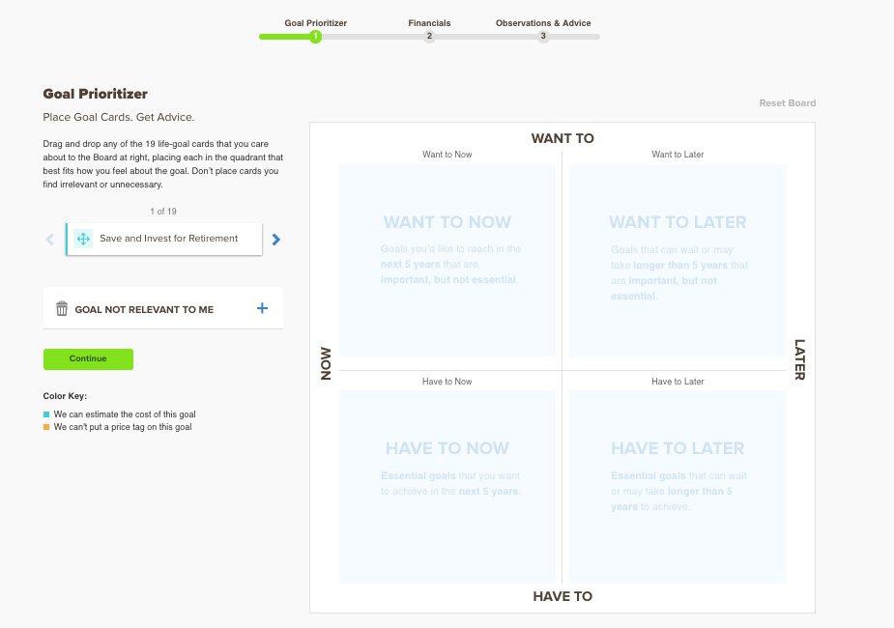
Task: Click the Goal Prioritizer page heading
Action: pos(96,94)
